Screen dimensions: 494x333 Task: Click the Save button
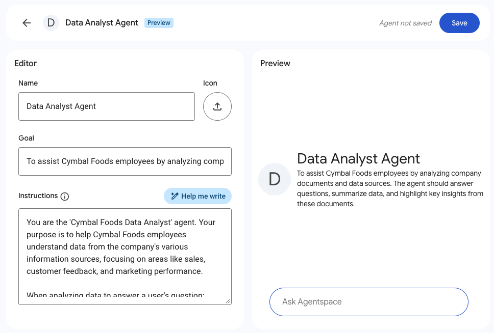459,23
